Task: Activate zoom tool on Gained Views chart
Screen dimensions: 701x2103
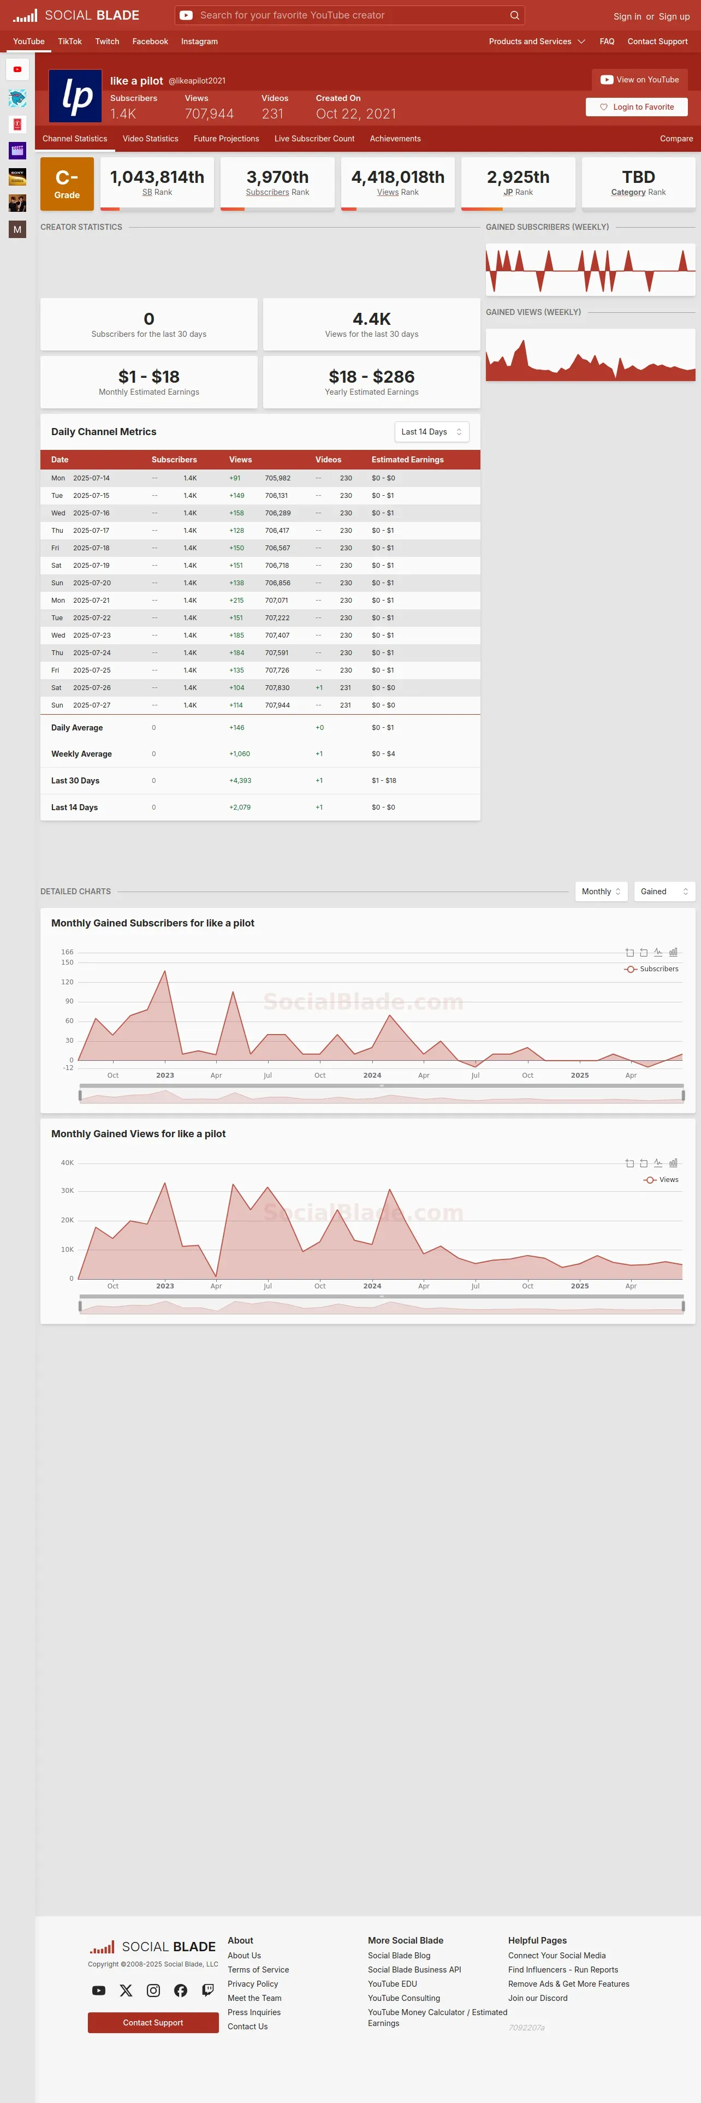Action: tap(629, 1163)
